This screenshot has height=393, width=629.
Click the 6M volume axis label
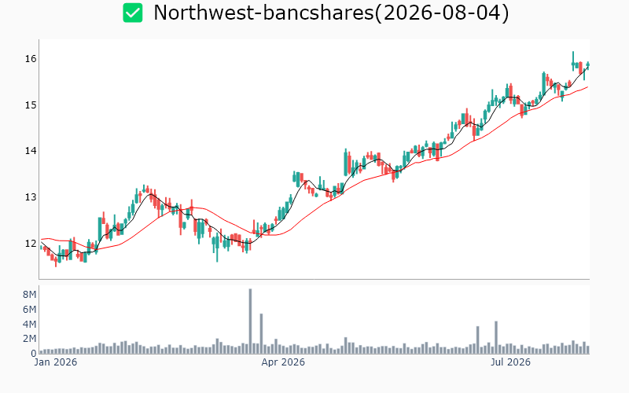[x=29, y=310]
